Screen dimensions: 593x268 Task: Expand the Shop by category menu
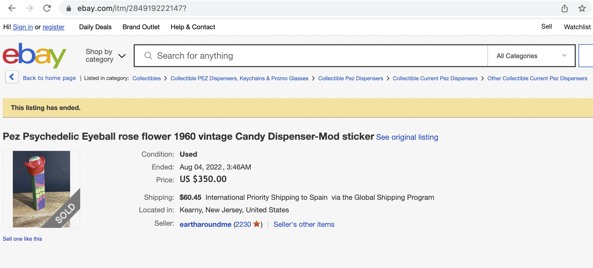pyautogui.click(x=106, y=55)
